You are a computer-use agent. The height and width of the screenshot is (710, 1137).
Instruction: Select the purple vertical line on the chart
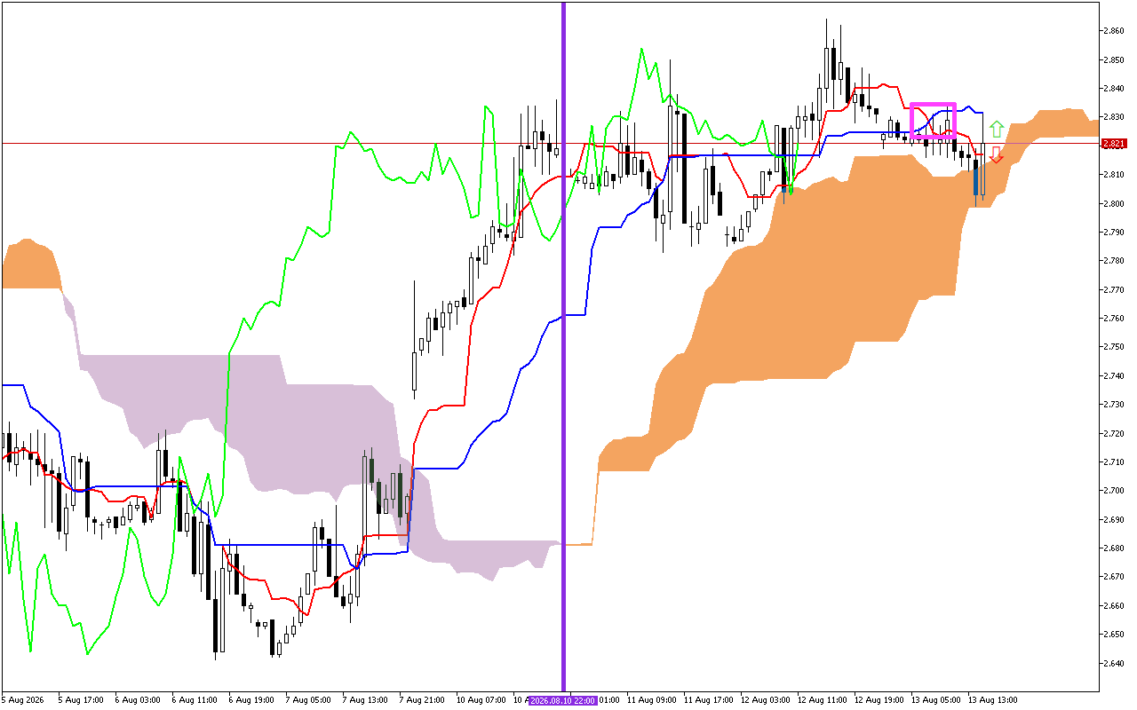tap(563, 346)
